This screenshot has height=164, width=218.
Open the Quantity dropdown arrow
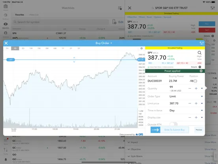pos(202,88)
